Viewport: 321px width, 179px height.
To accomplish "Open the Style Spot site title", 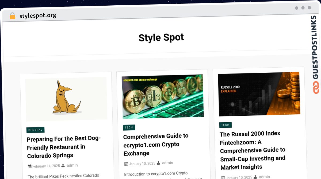I will tap(161, 38).
